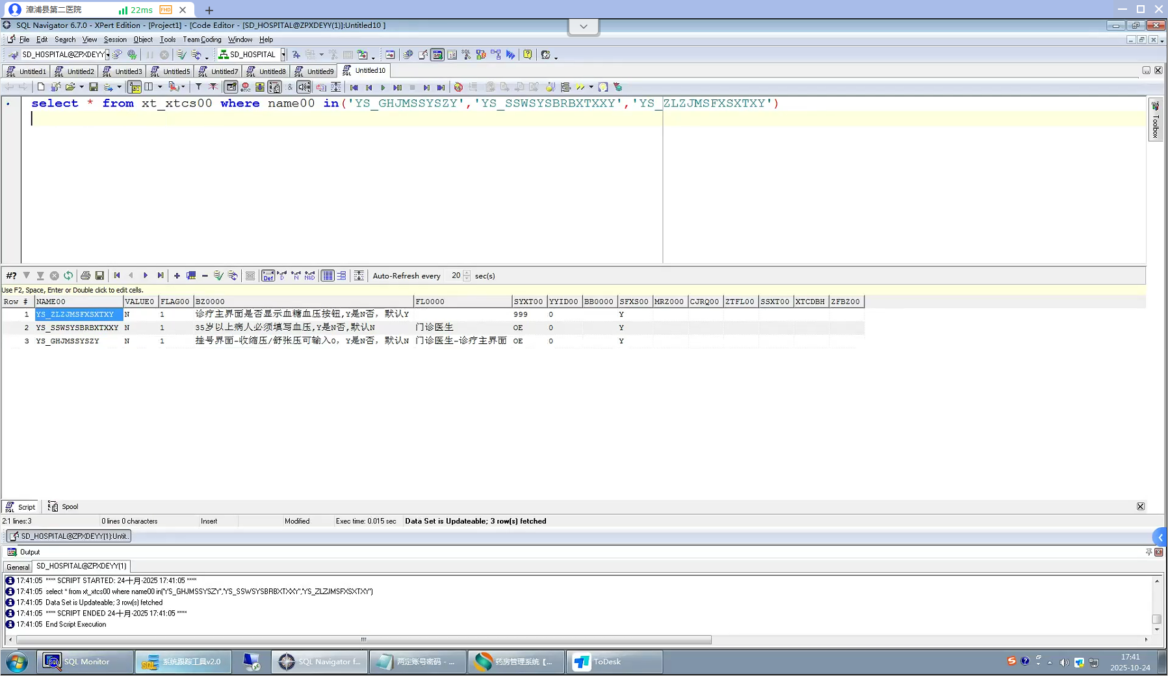Post changes using the check icon in grid toolbar

[x=218, y=276]
